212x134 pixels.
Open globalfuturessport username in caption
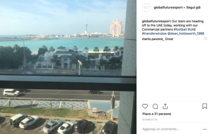coord(156,21)
